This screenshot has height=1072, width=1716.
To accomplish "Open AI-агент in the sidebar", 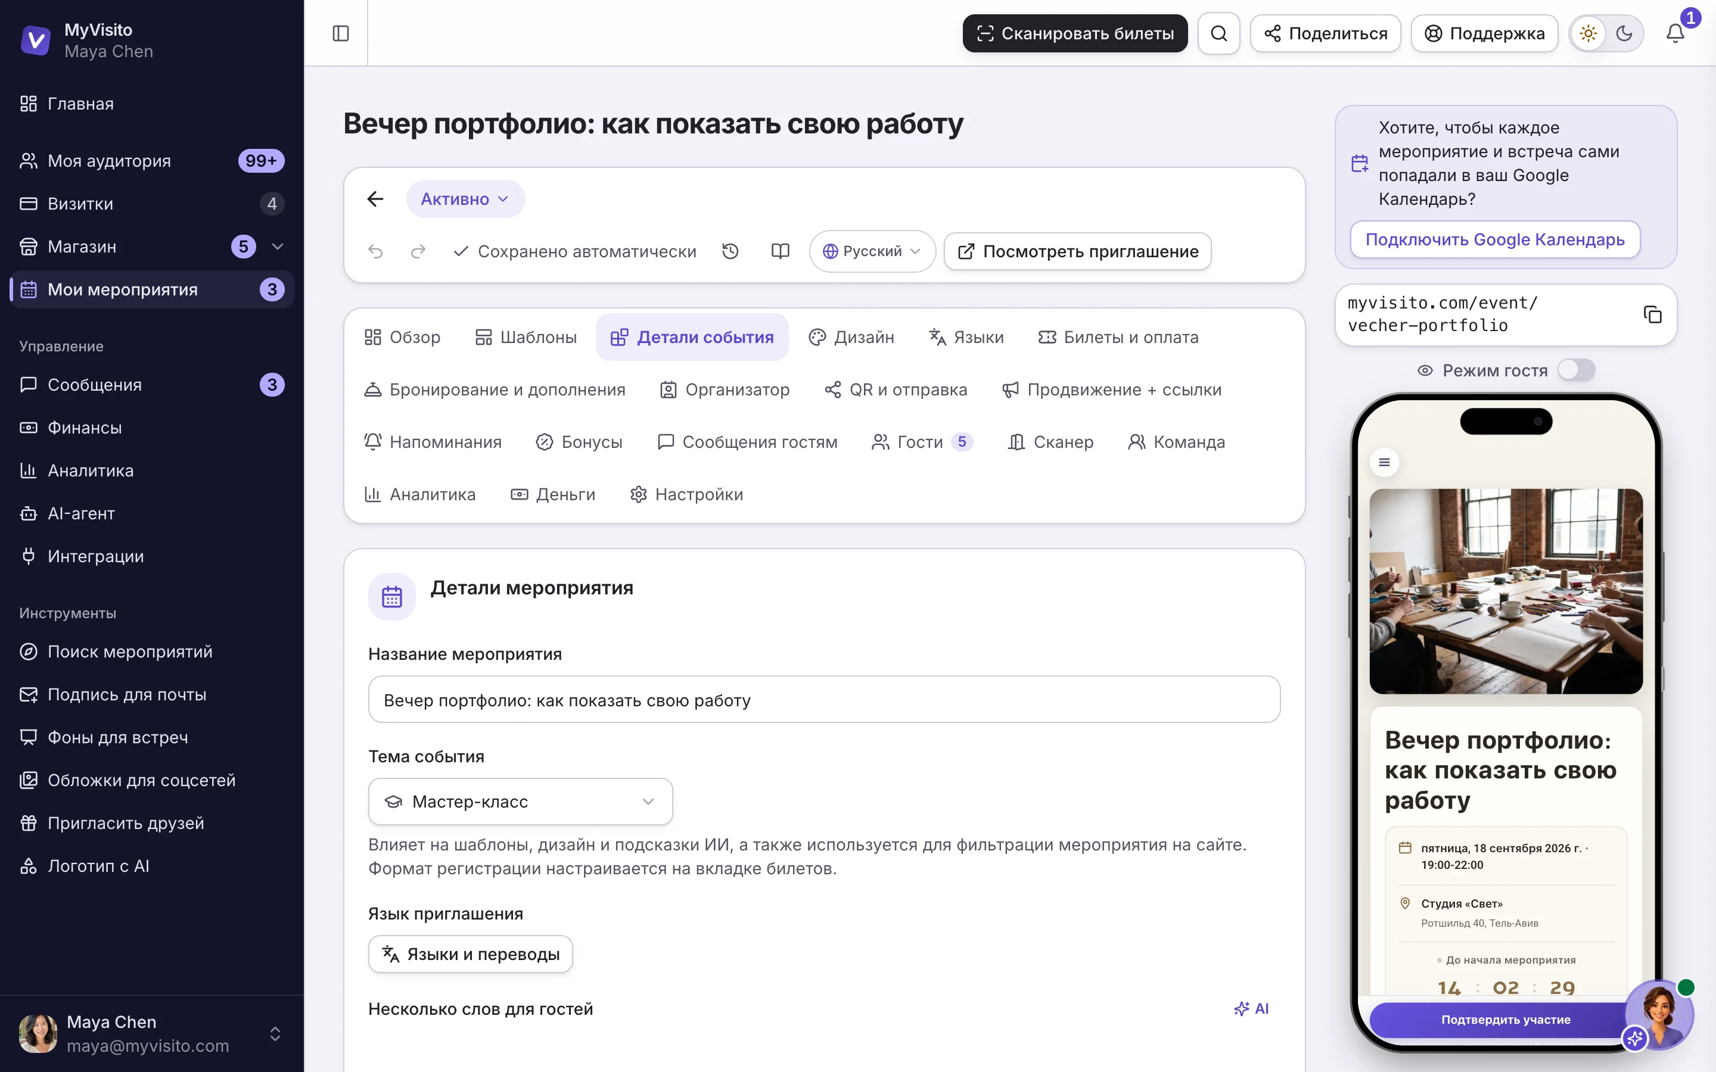I will pyautogui.click(x=152, y=513).
